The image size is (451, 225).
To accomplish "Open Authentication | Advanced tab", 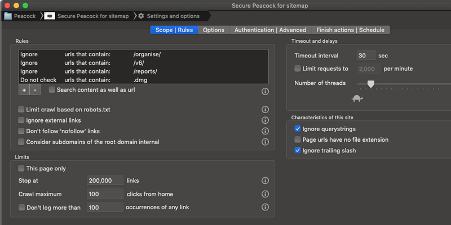I will tap(270, 30).
